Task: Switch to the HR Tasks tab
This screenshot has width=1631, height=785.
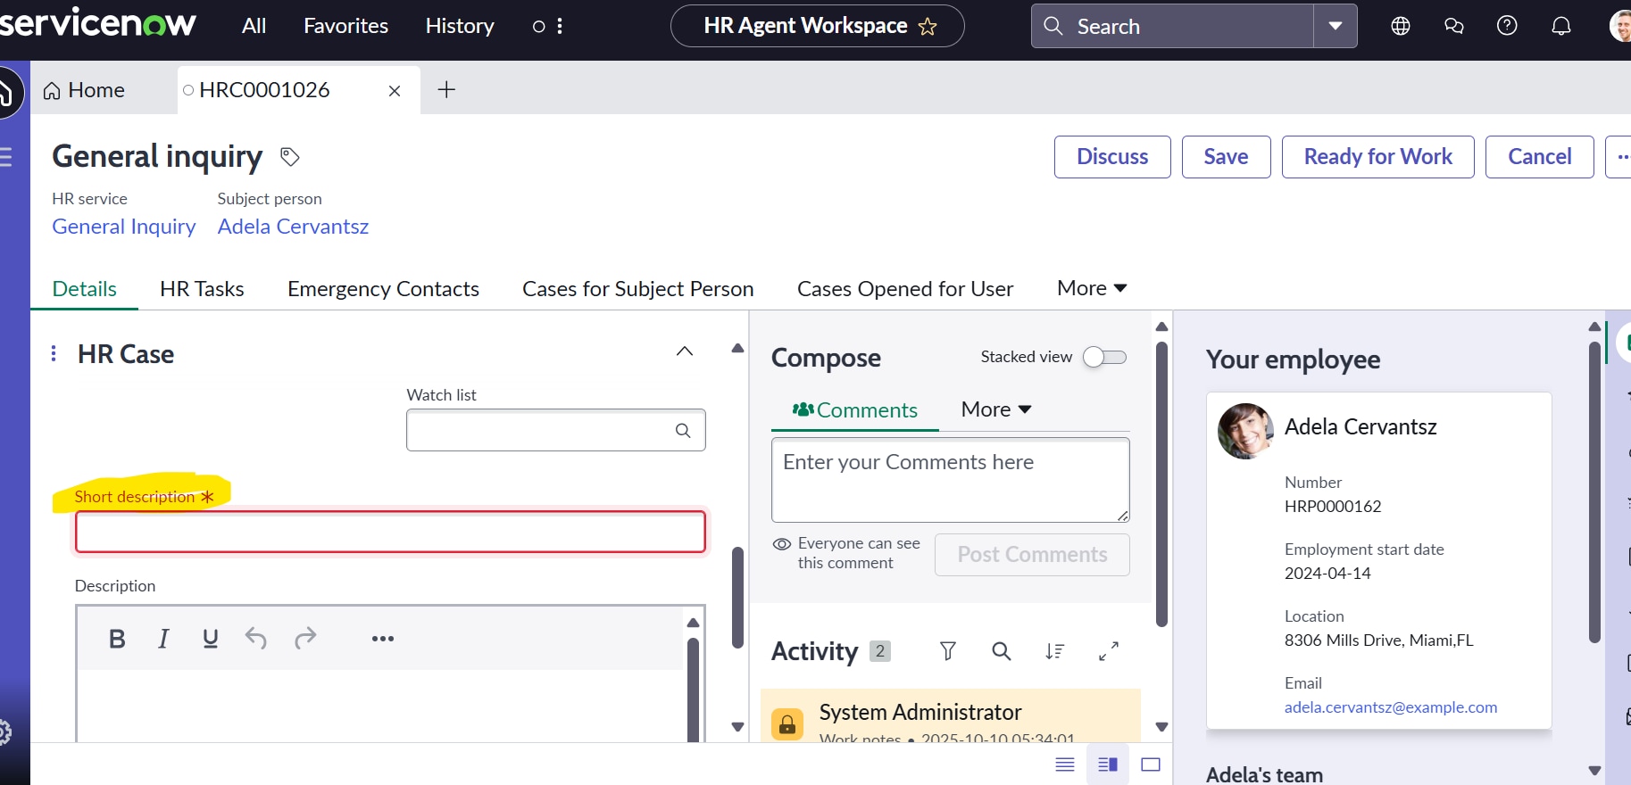Action: 202,289
